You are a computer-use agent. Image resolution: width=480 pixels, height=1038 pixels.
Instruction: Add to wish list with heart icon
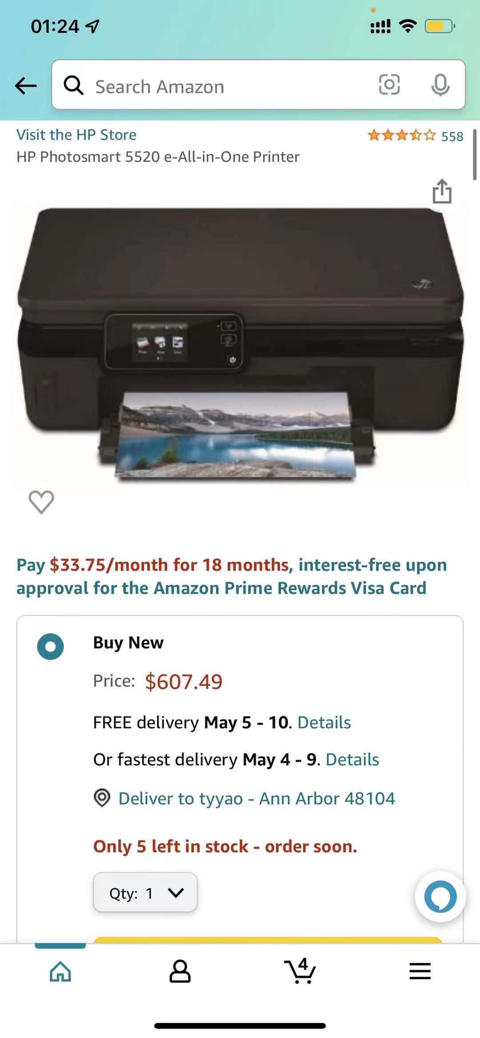pyautogui.click(x=41, y=502)
